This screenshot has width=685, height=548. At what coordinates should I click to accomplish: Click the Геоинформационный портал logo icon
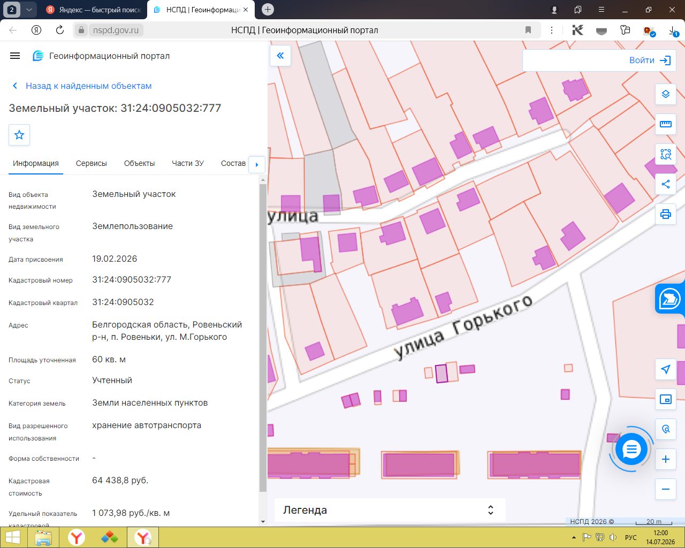pyautogui.click(x=38, y=56)
